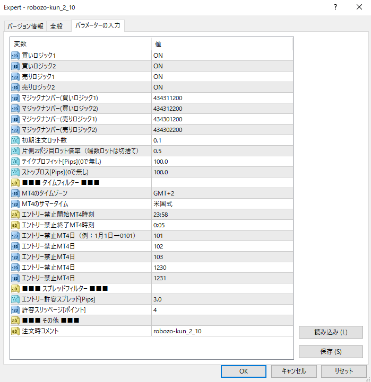371x382 pixels.
Task: Click the icon beside エントリー許容スプレッド[Pips]
Action: (15, 299)
